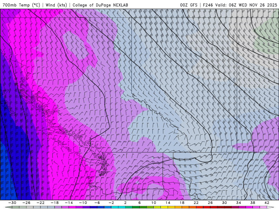
Task: Click the -14 legend value
Action: 69,203
